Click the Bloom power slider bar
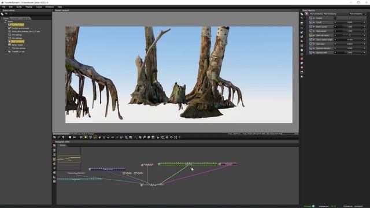Image resolution: width=370 pixels, height=208 pixels. coord(350,27)
